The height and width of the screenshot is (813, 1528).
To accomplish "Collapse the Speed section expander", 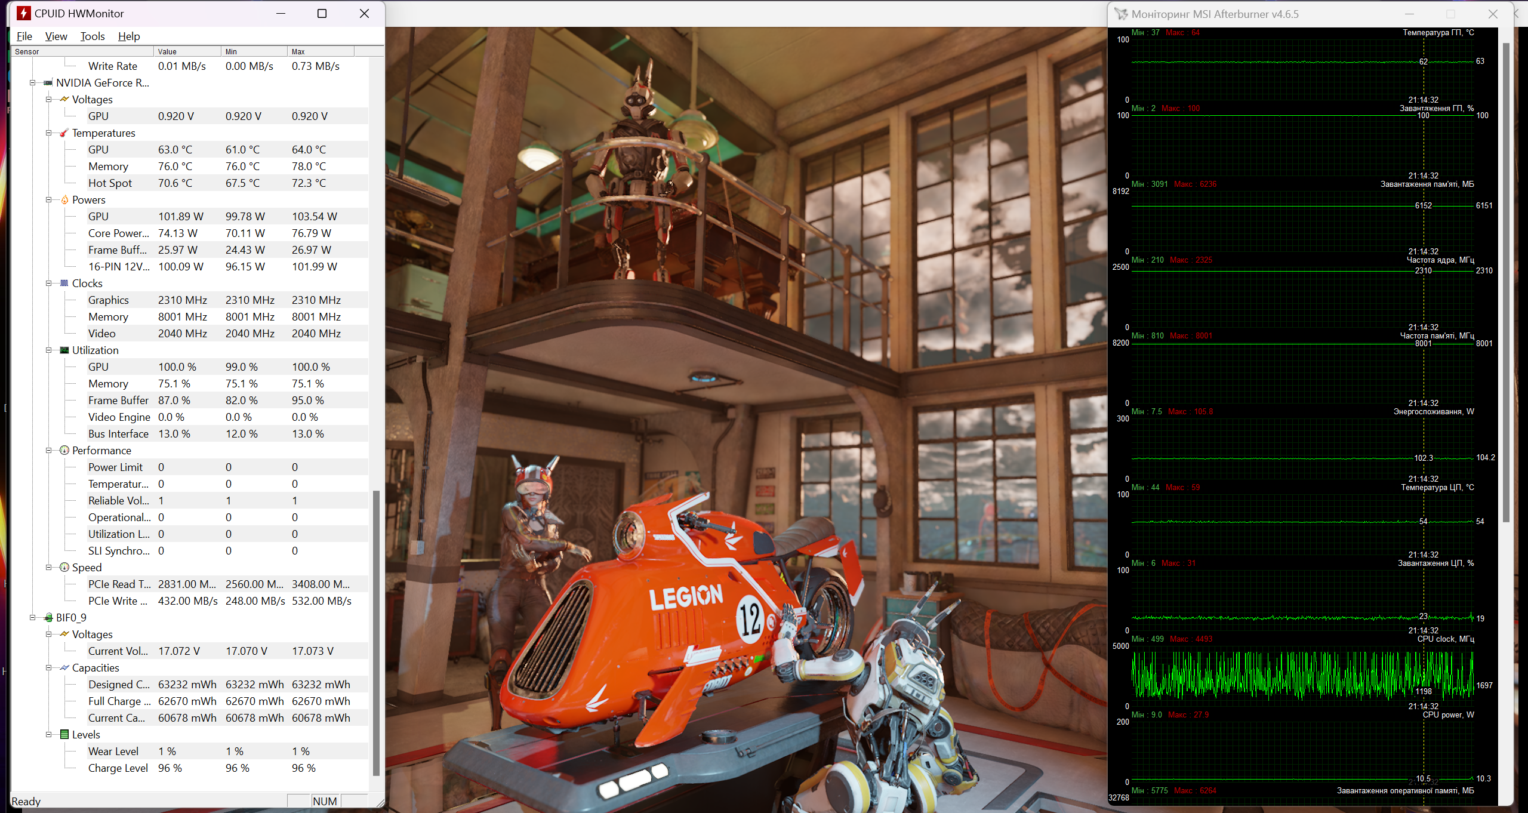I will click(49, 568).
